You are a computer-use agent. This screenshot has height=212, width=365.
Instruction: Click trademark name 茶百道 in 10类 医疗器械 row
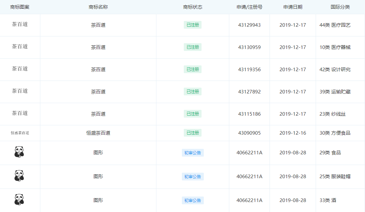[x=98, y=47]
